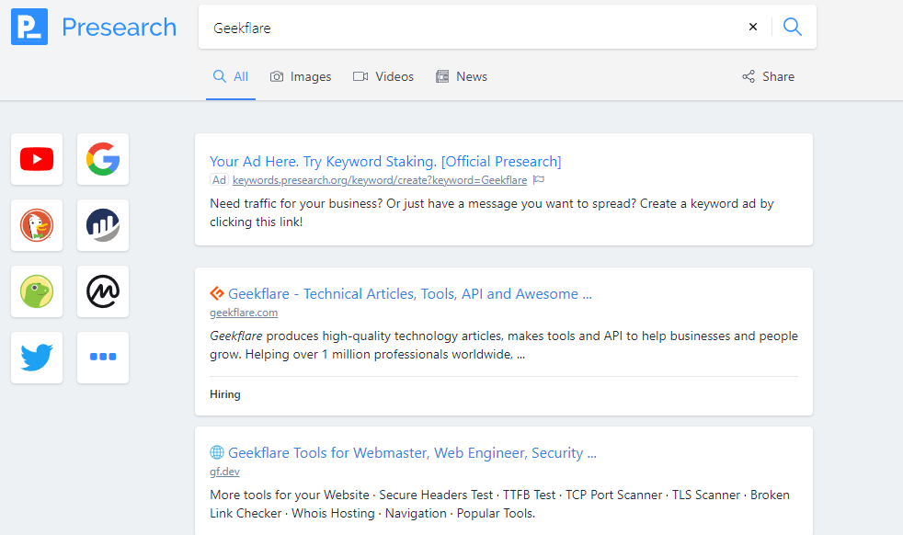Image resolution: width=903 pixels, height=535 pixels.
Task: Search using the YouTube provider icon
Action: (x=37, y=159)
